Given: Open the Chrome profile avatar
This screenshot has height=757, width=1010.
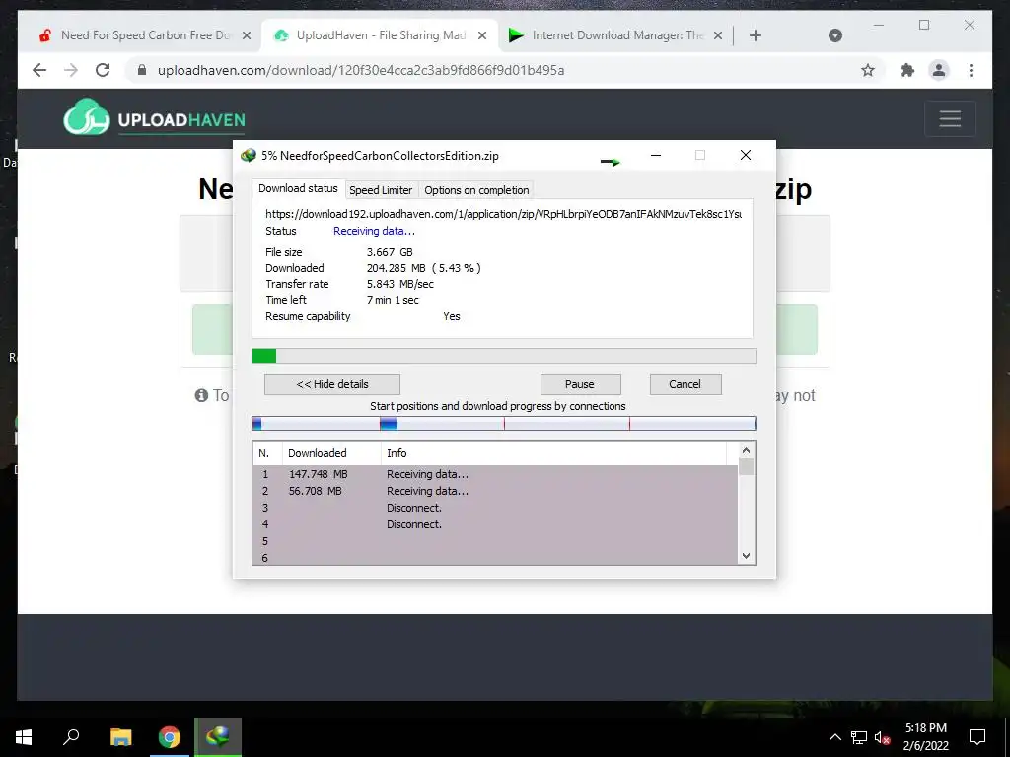Looking at the screenshot, I should pyautogui.click(x=939, y=70).
